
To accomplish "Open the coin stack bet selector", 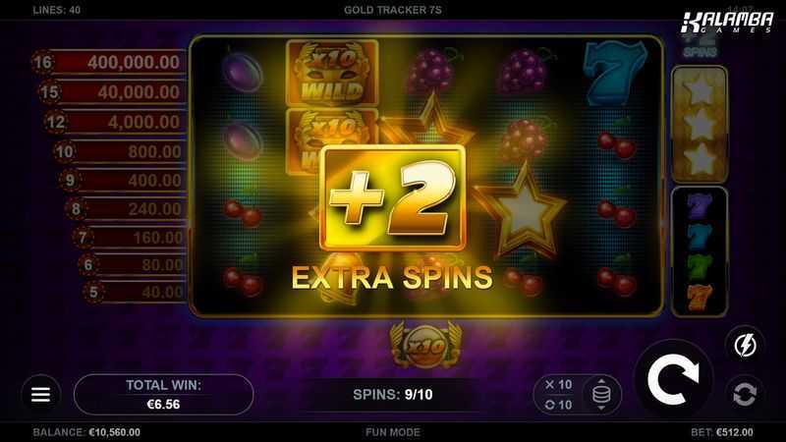I will (601, 395).
